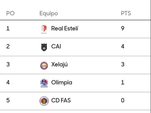
Task: Open the CAI team name link
Action: [x=56, y=46]
